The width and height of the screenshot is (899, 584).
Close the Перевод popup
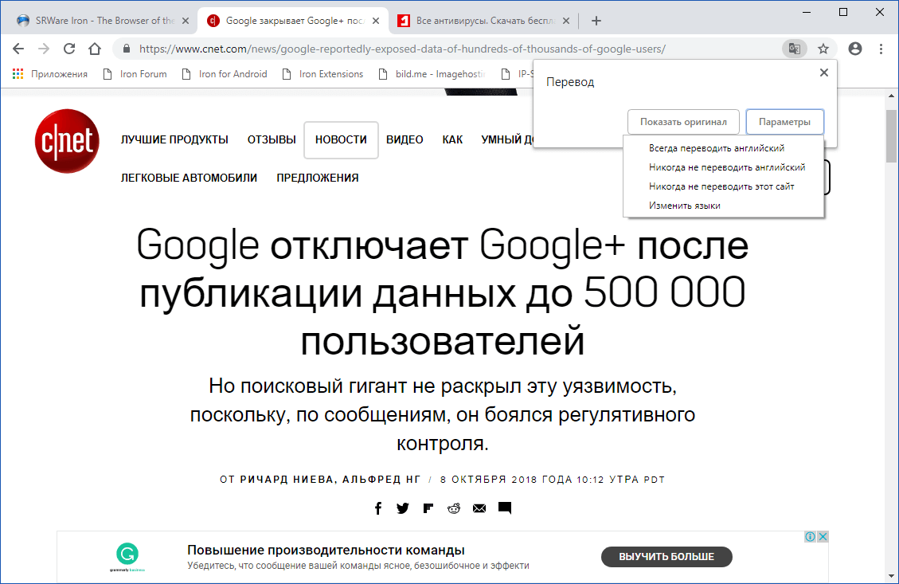824,73
